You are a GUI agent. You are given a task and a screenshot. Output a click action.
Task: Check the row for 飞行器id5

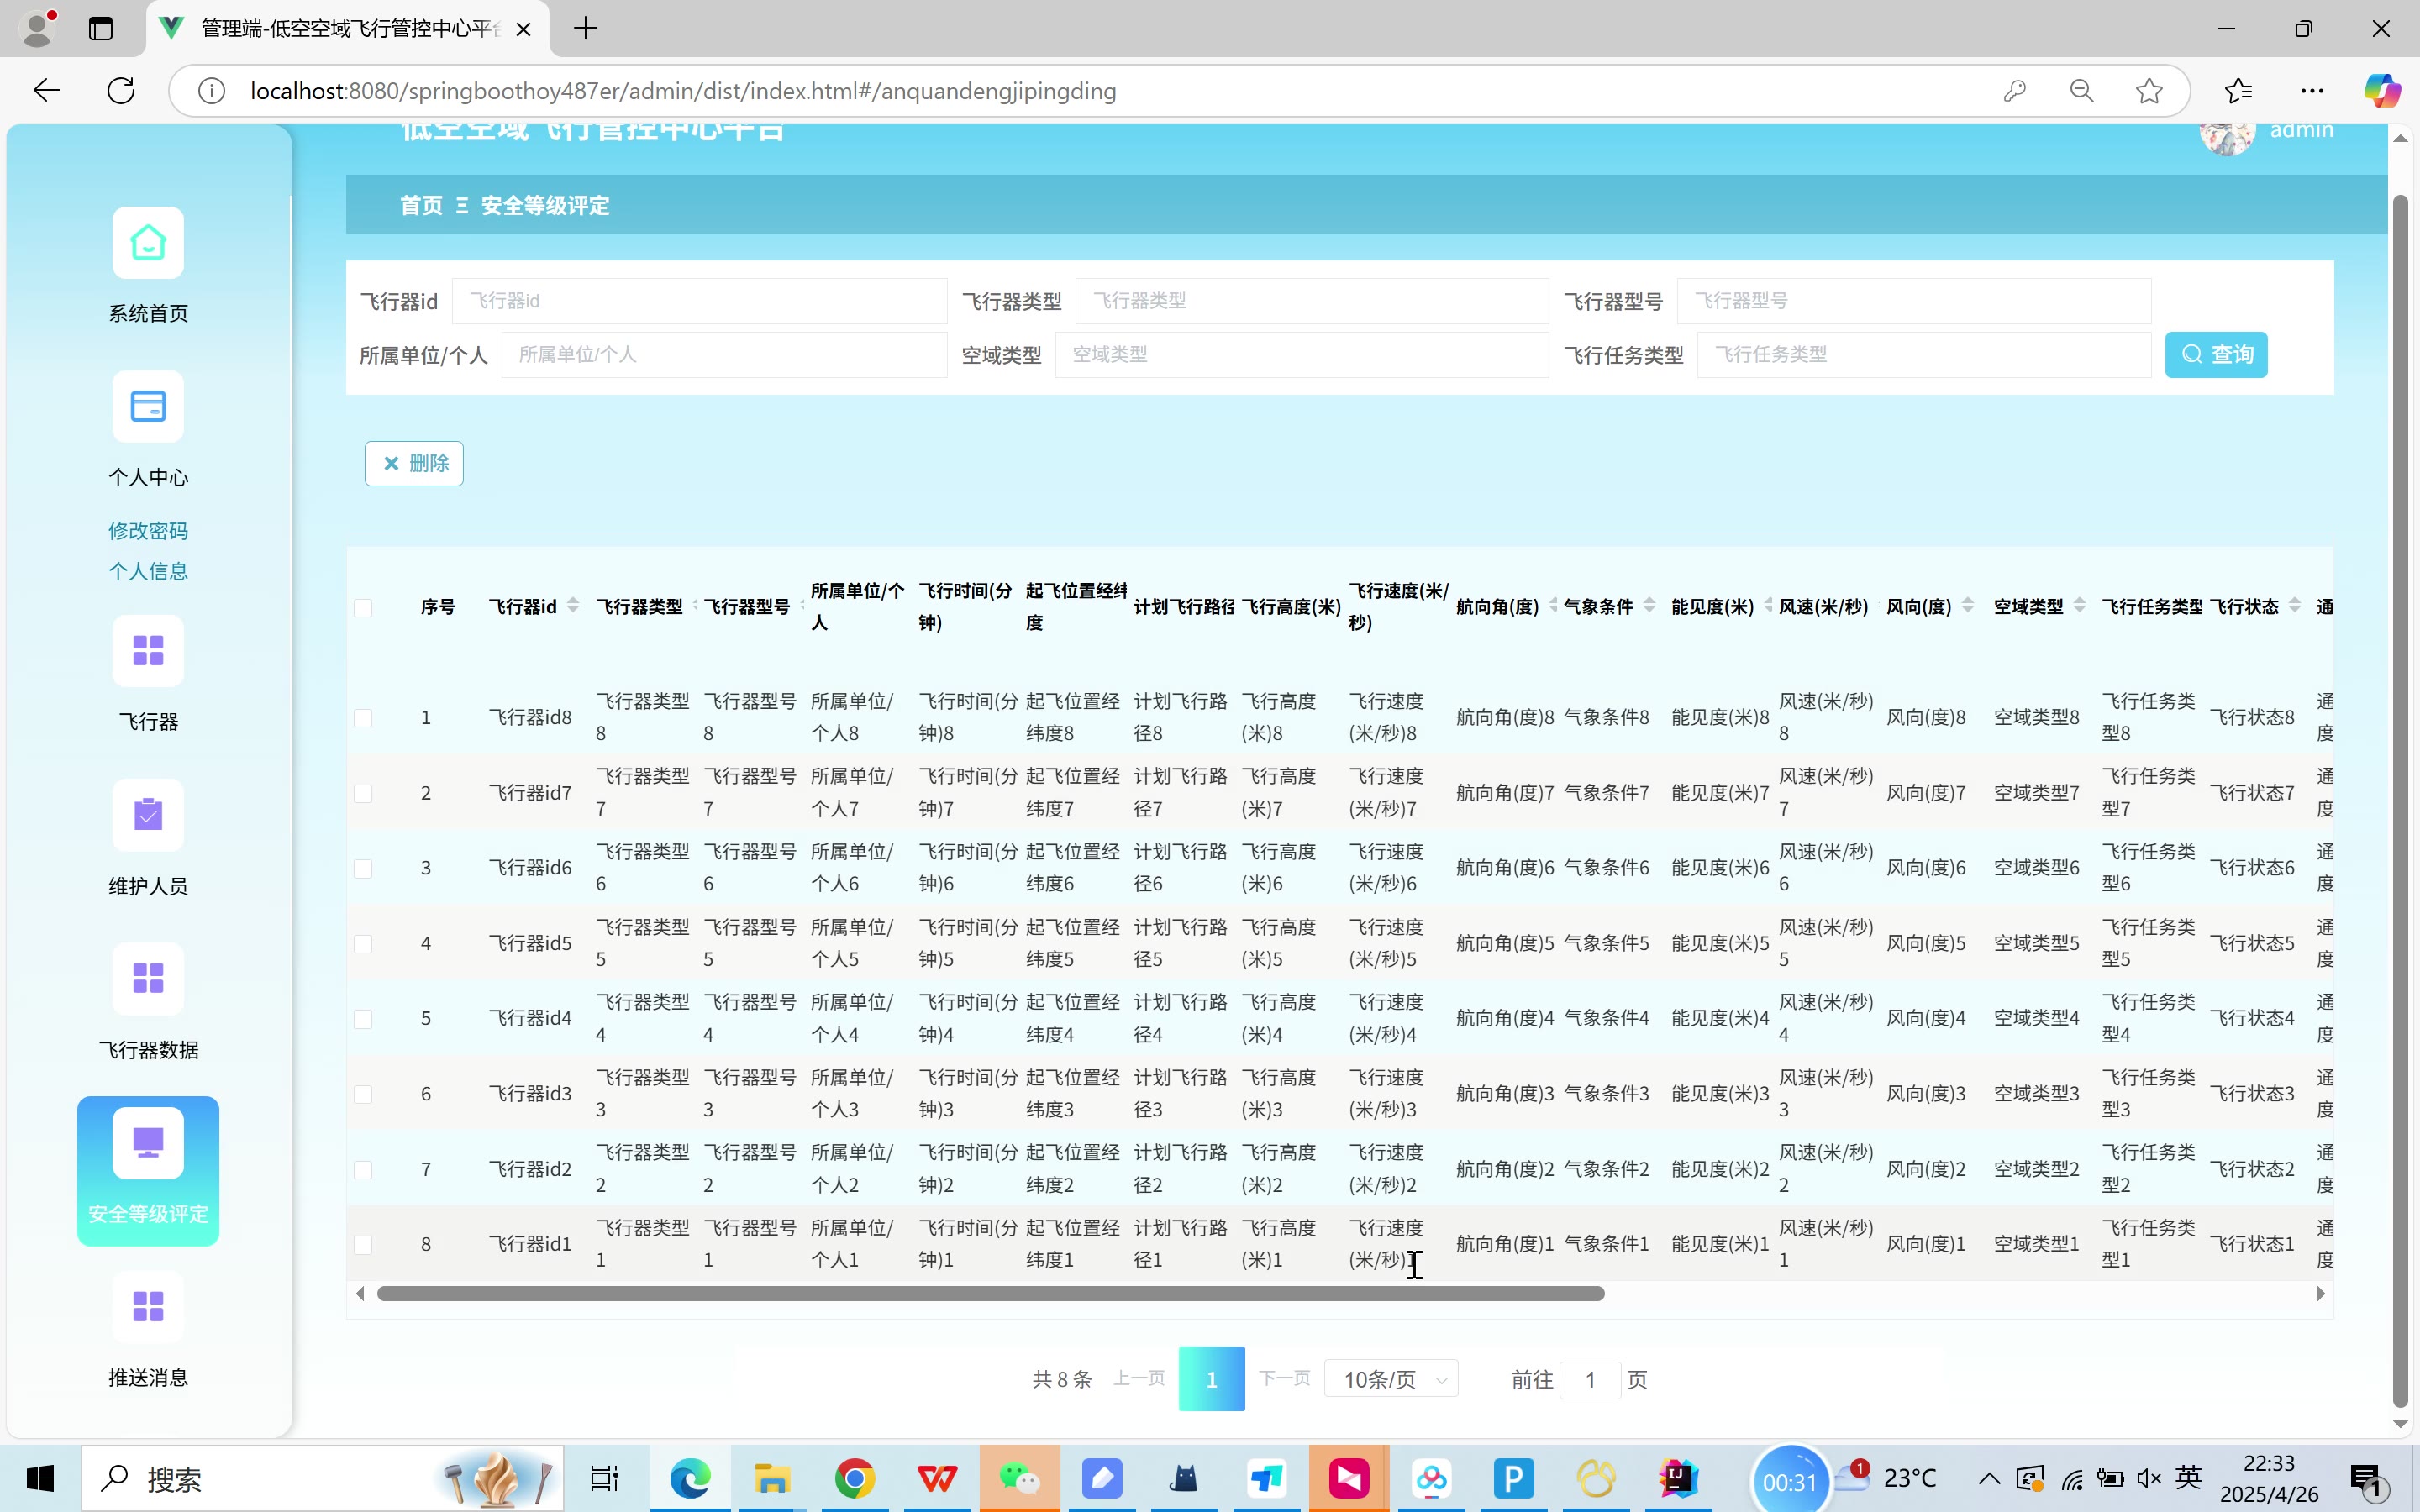[363, 944]
